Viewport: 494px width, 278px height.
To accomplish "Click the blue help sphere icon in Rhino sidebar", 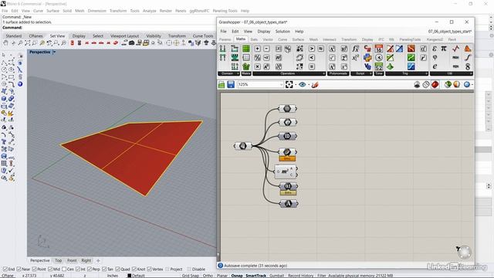I will coord(20,84).
